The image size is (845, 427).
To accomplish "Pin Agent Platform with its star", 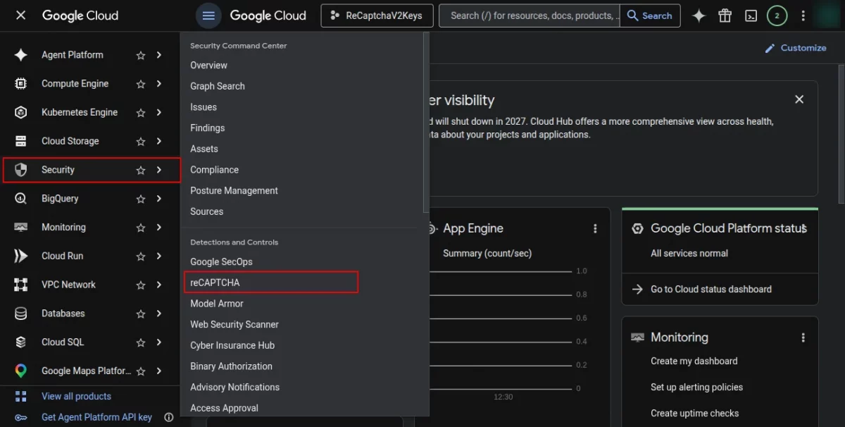I will click(x=141, y=55).
